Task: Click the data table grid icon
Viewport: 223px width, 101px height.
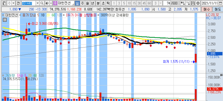Action: tap(5, 20)
